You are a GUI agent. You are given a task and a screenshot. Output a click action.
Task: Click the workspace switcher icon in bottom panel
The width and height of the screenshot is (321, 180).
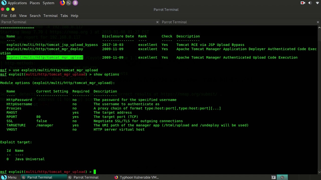point(274,177)
